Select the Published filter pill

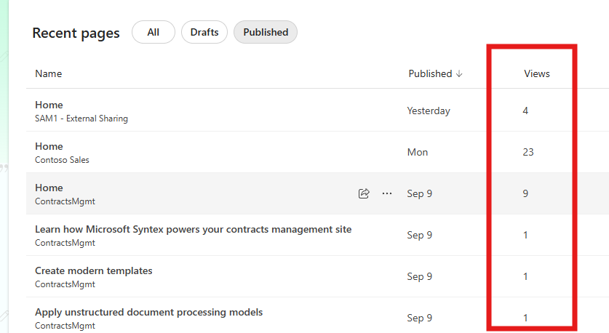click(266, 32)
